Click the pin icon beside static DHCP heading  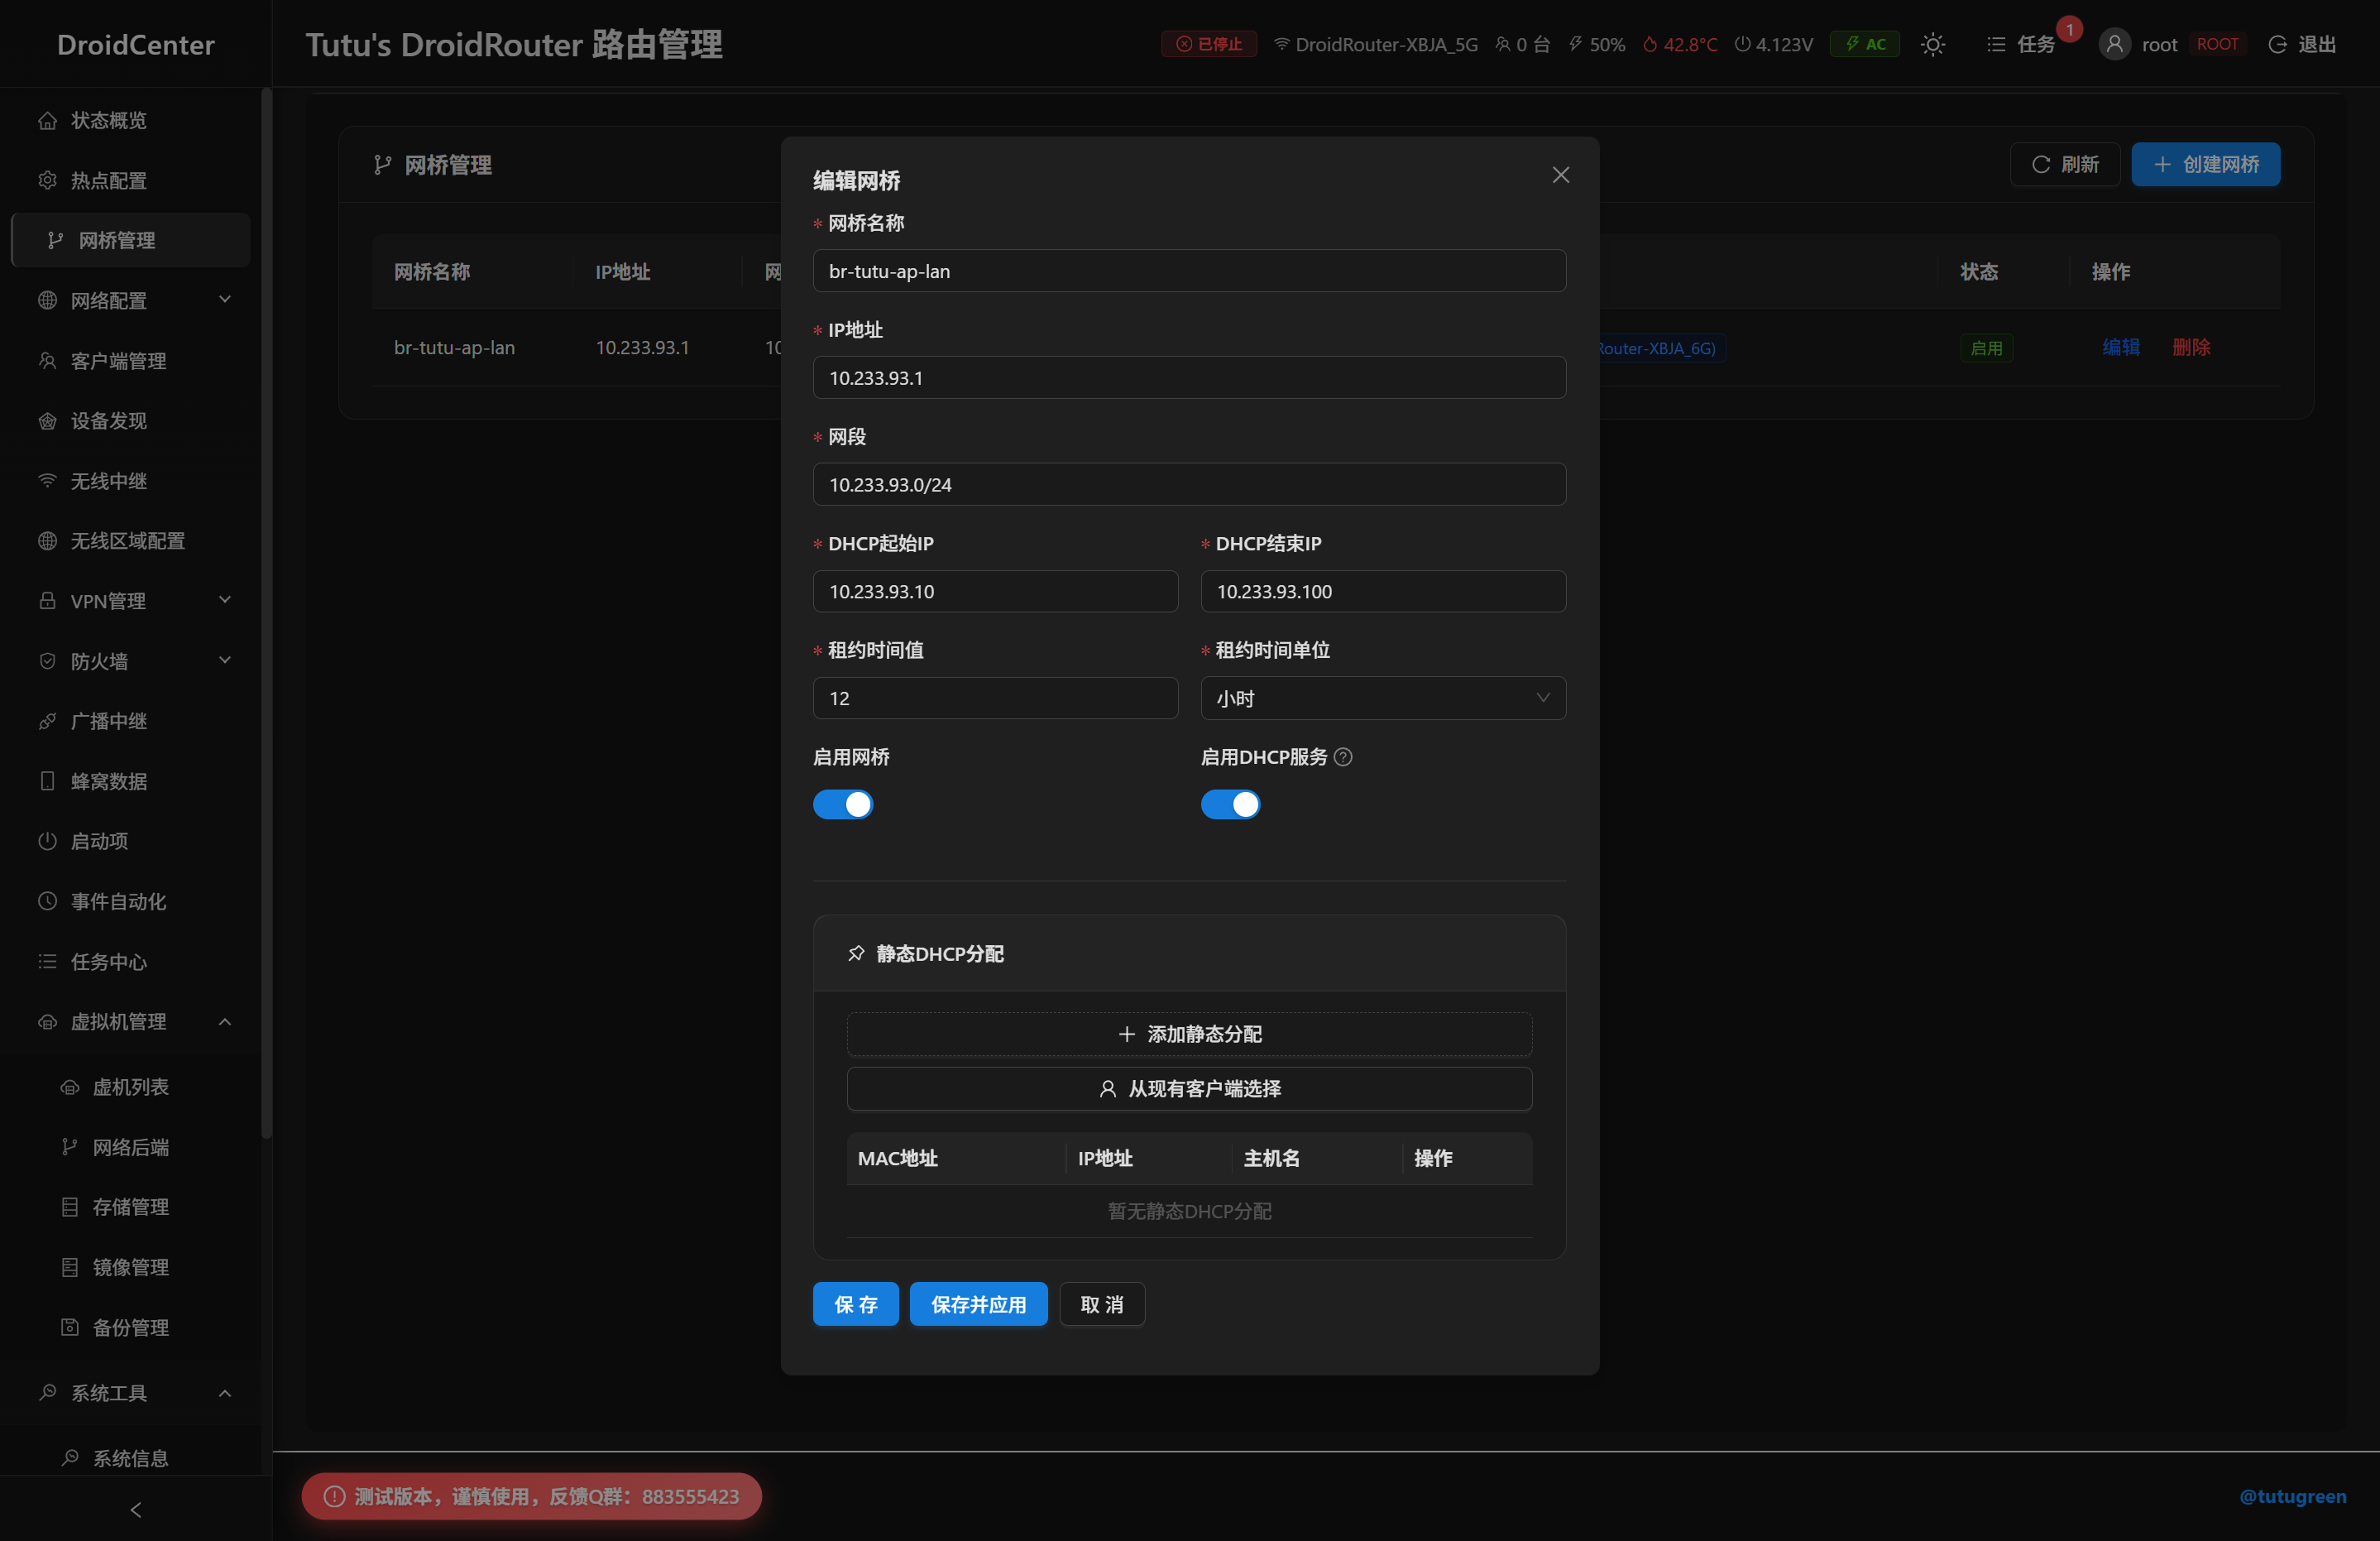(856, 953)
